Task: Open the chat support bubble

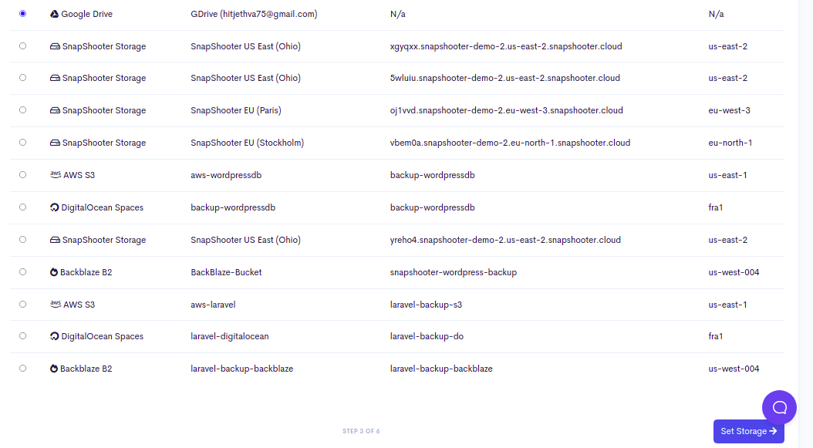Action: click(779, 408)
